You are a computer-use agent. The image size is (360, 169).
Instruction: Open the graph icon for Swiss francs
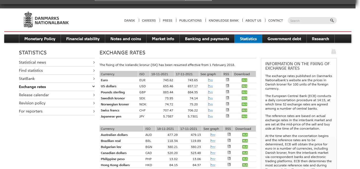click(x=210, y=110)
